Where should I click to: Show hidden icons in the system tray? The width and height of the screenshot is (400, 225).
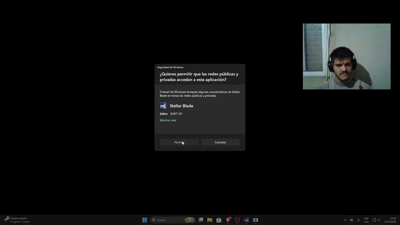(x=345, y=220)
